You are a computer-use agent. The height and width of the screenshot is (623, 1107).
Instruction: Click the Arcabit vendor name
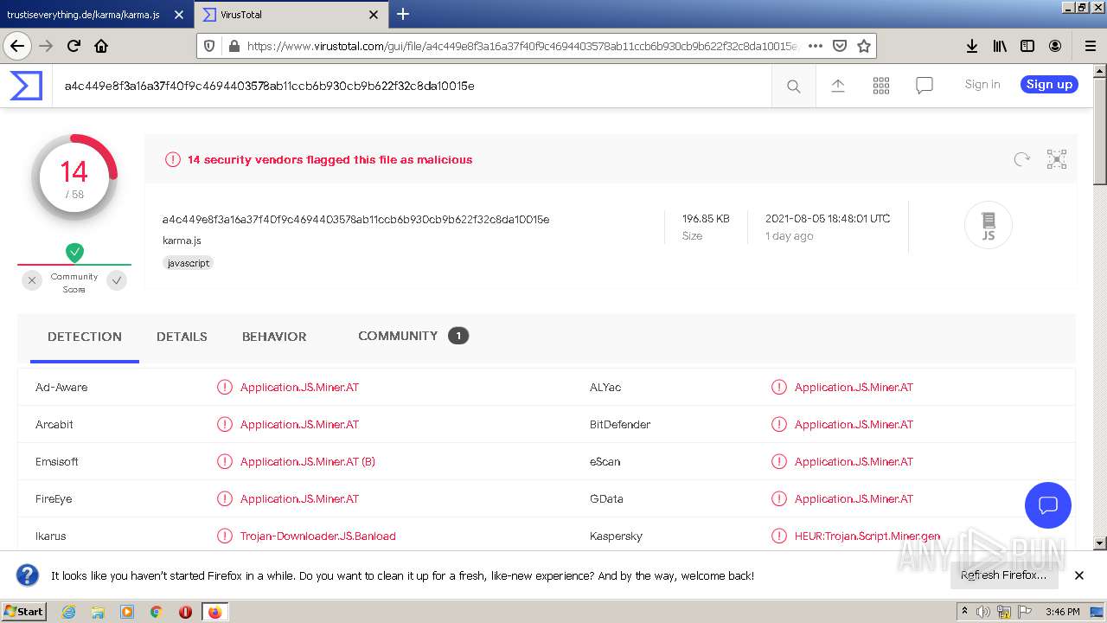click(54, 424)
